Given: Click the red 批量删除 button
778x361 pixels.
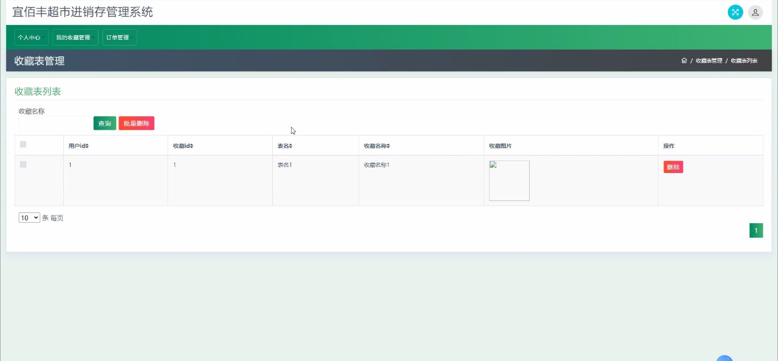Looking at the screenshot, I should pyautogui.click(x=136, y=124).
